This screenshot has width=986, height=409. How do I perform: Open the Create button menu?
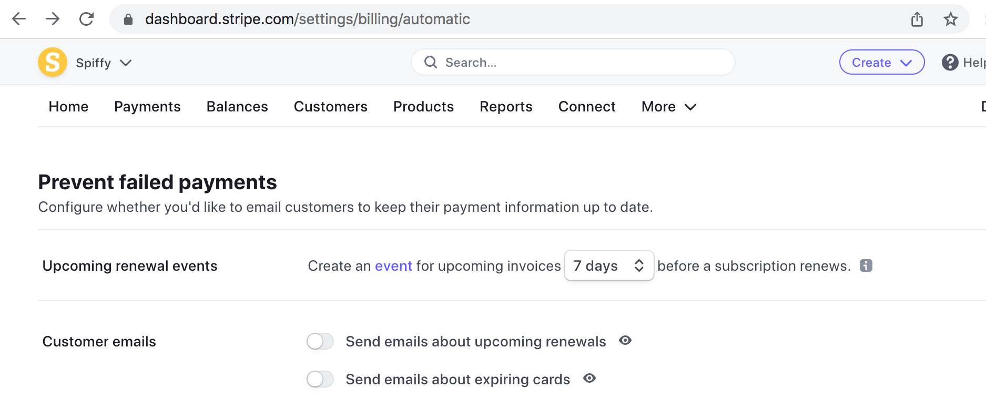pos(882,62)
